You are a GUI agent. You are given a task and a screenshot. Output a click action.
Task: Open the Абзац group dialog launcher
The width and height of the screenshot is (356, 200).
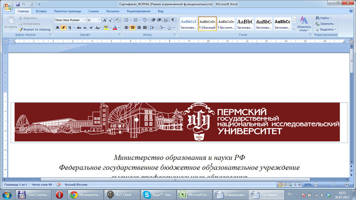point(175,35)
